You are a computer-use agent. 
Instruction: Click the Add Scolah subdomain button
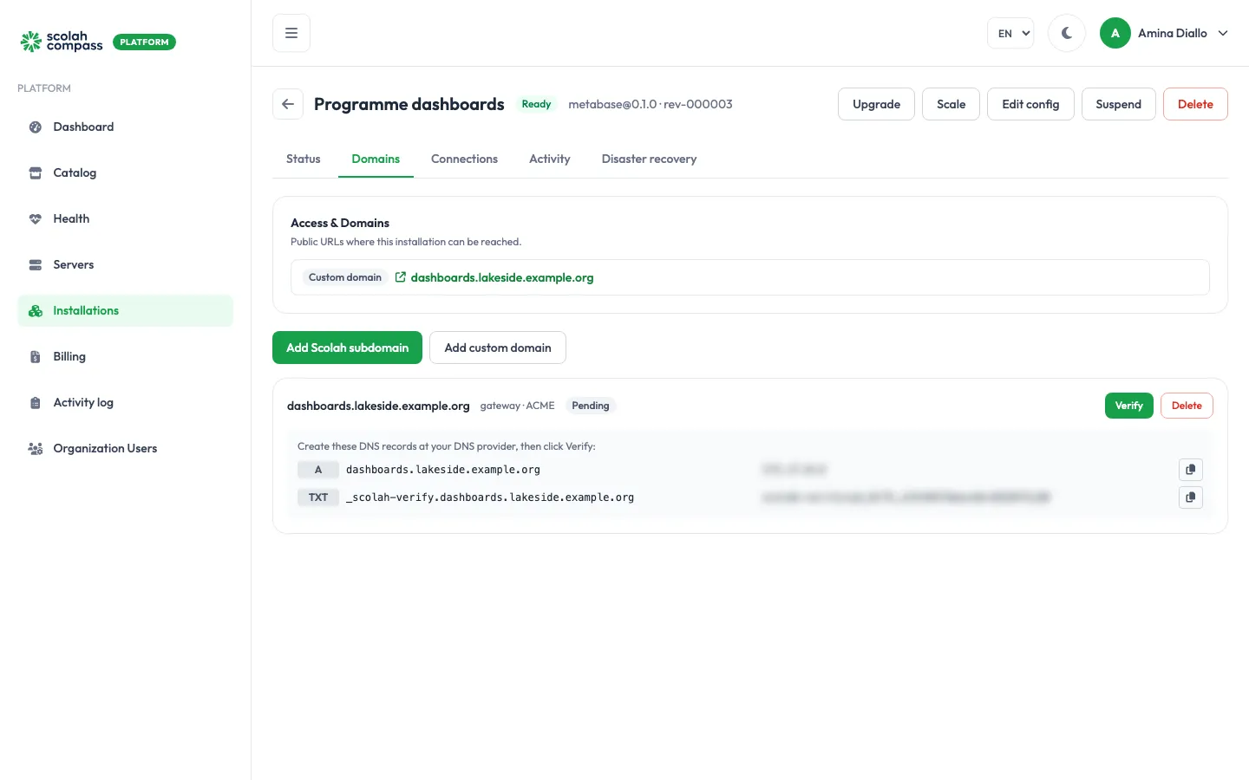point(347,348)
